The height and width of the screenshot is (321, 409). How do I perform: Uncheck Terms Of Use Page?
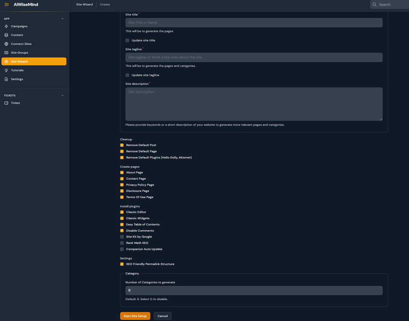122,197
